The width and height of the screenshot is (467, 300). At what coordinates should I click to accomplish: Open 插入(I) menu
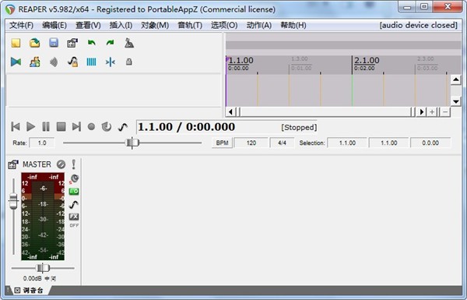point(121,26)
